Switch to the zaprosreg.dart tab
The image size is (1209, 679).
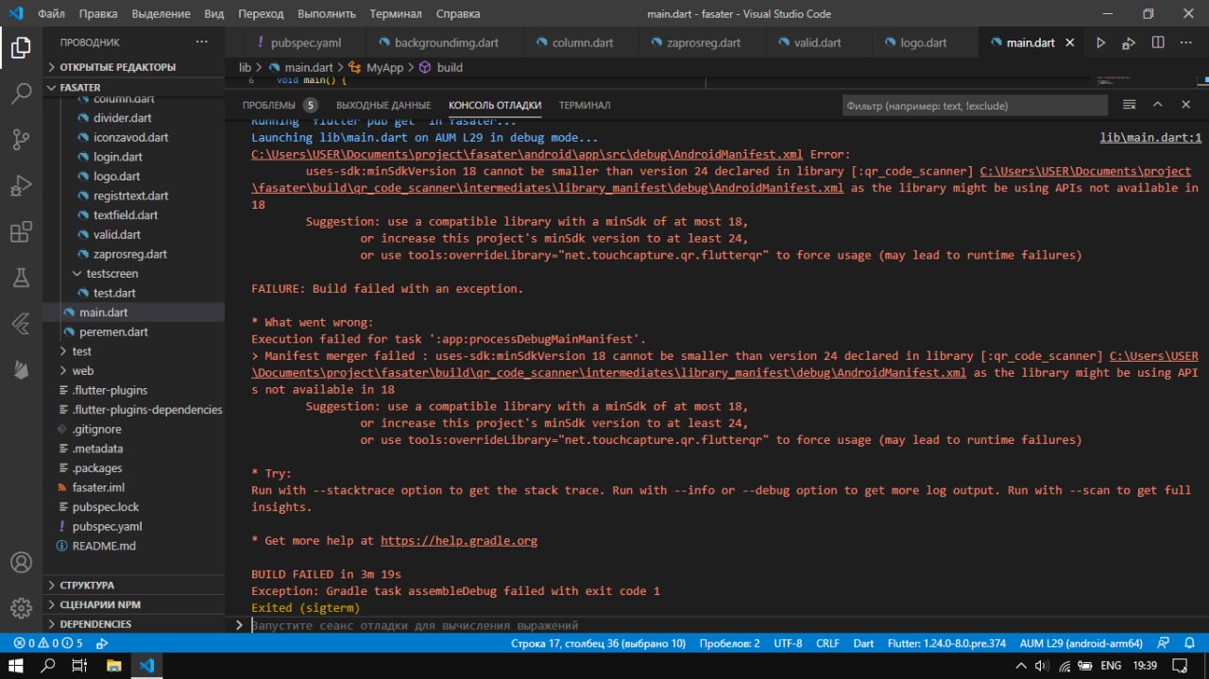(x=702, y=43)
